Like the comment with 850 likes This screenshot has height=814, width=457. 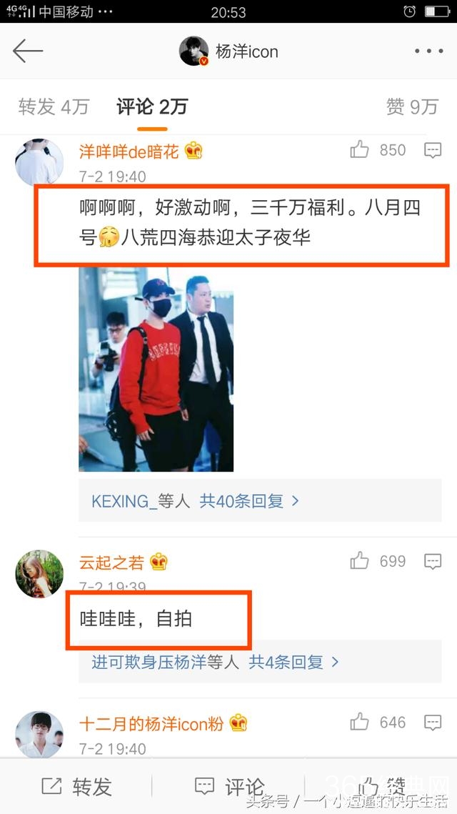[x=359, y=149]
